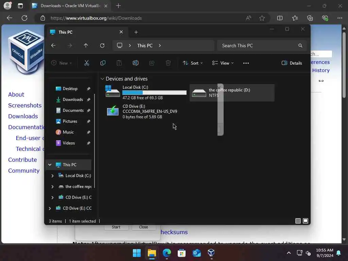The height and width of the screenshot is (261, 348).
Task: Click the Rename icon in Explorer toolbar
Action: 135,63
